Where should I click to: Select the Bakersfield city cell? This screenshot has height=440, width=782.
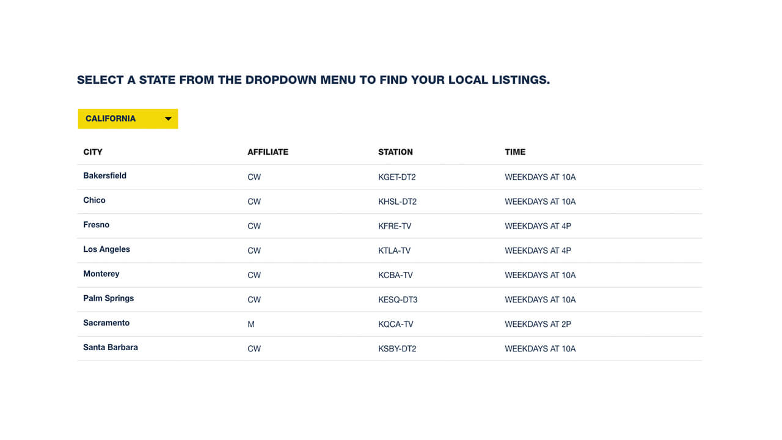pos(105,176)
